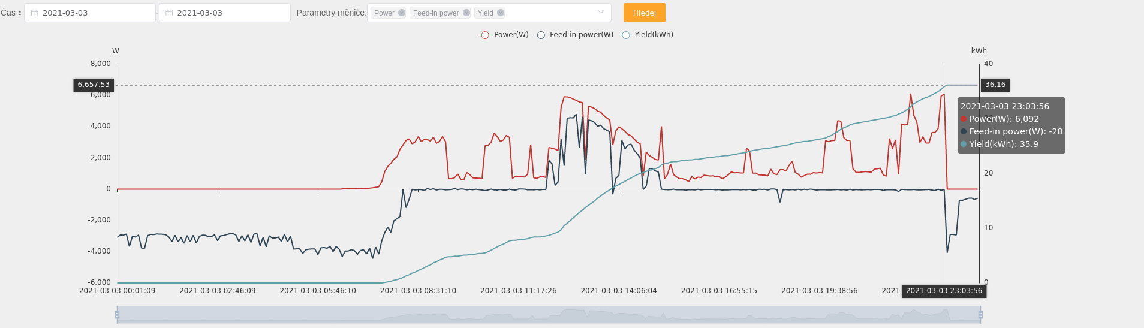
Task: Click the data zoom overview bar
Action: click(549, 315)
